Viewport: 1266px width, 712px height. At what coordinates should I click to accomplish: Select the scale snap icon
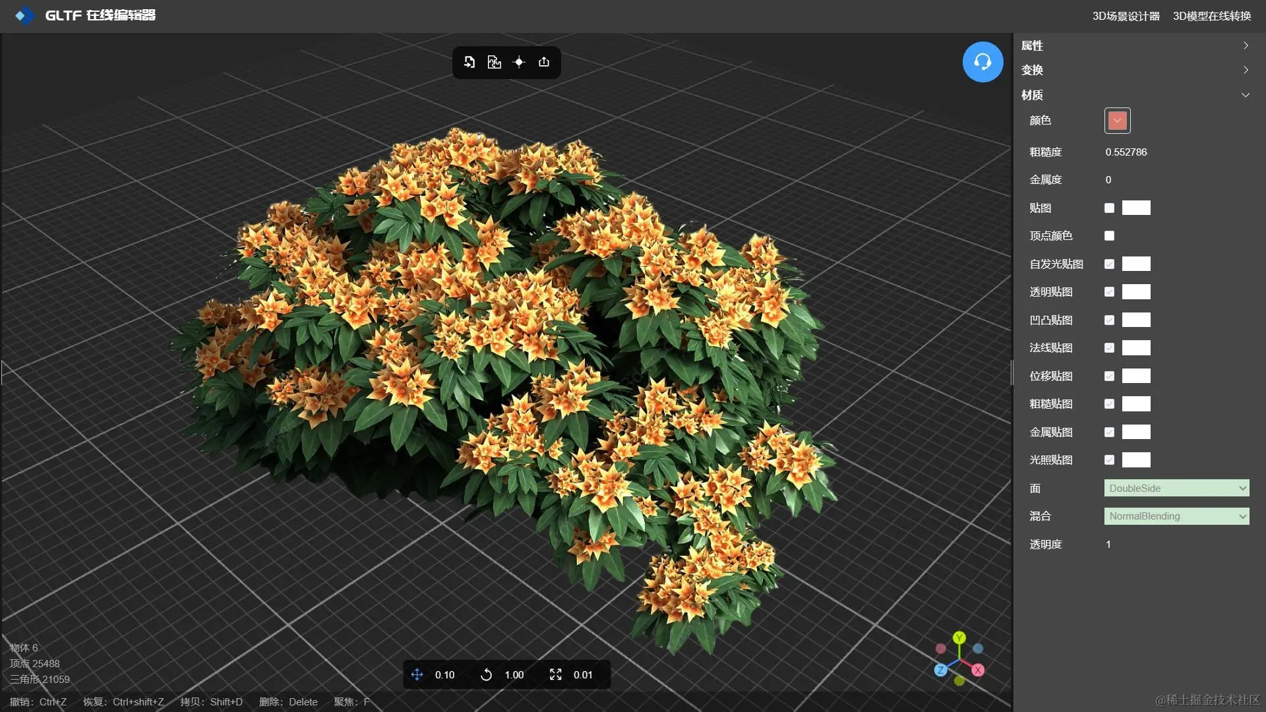tap(556, 674)
